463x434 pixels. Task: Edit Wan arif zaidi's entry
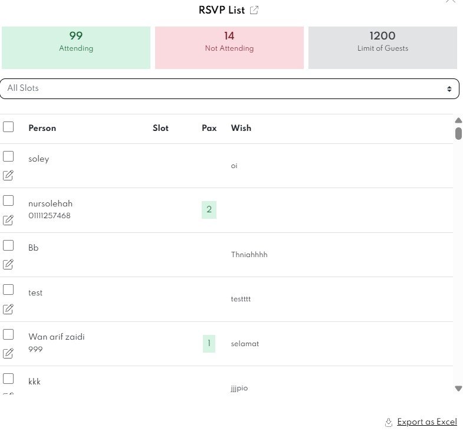(x=8, y=353)
